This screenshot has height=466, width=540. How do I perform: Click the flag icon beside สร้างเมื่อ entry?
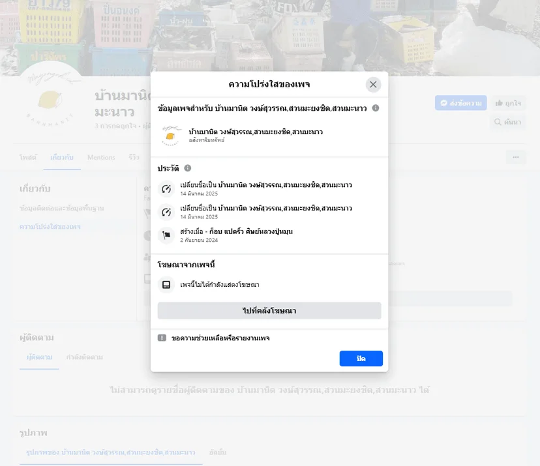coord(166,235)
